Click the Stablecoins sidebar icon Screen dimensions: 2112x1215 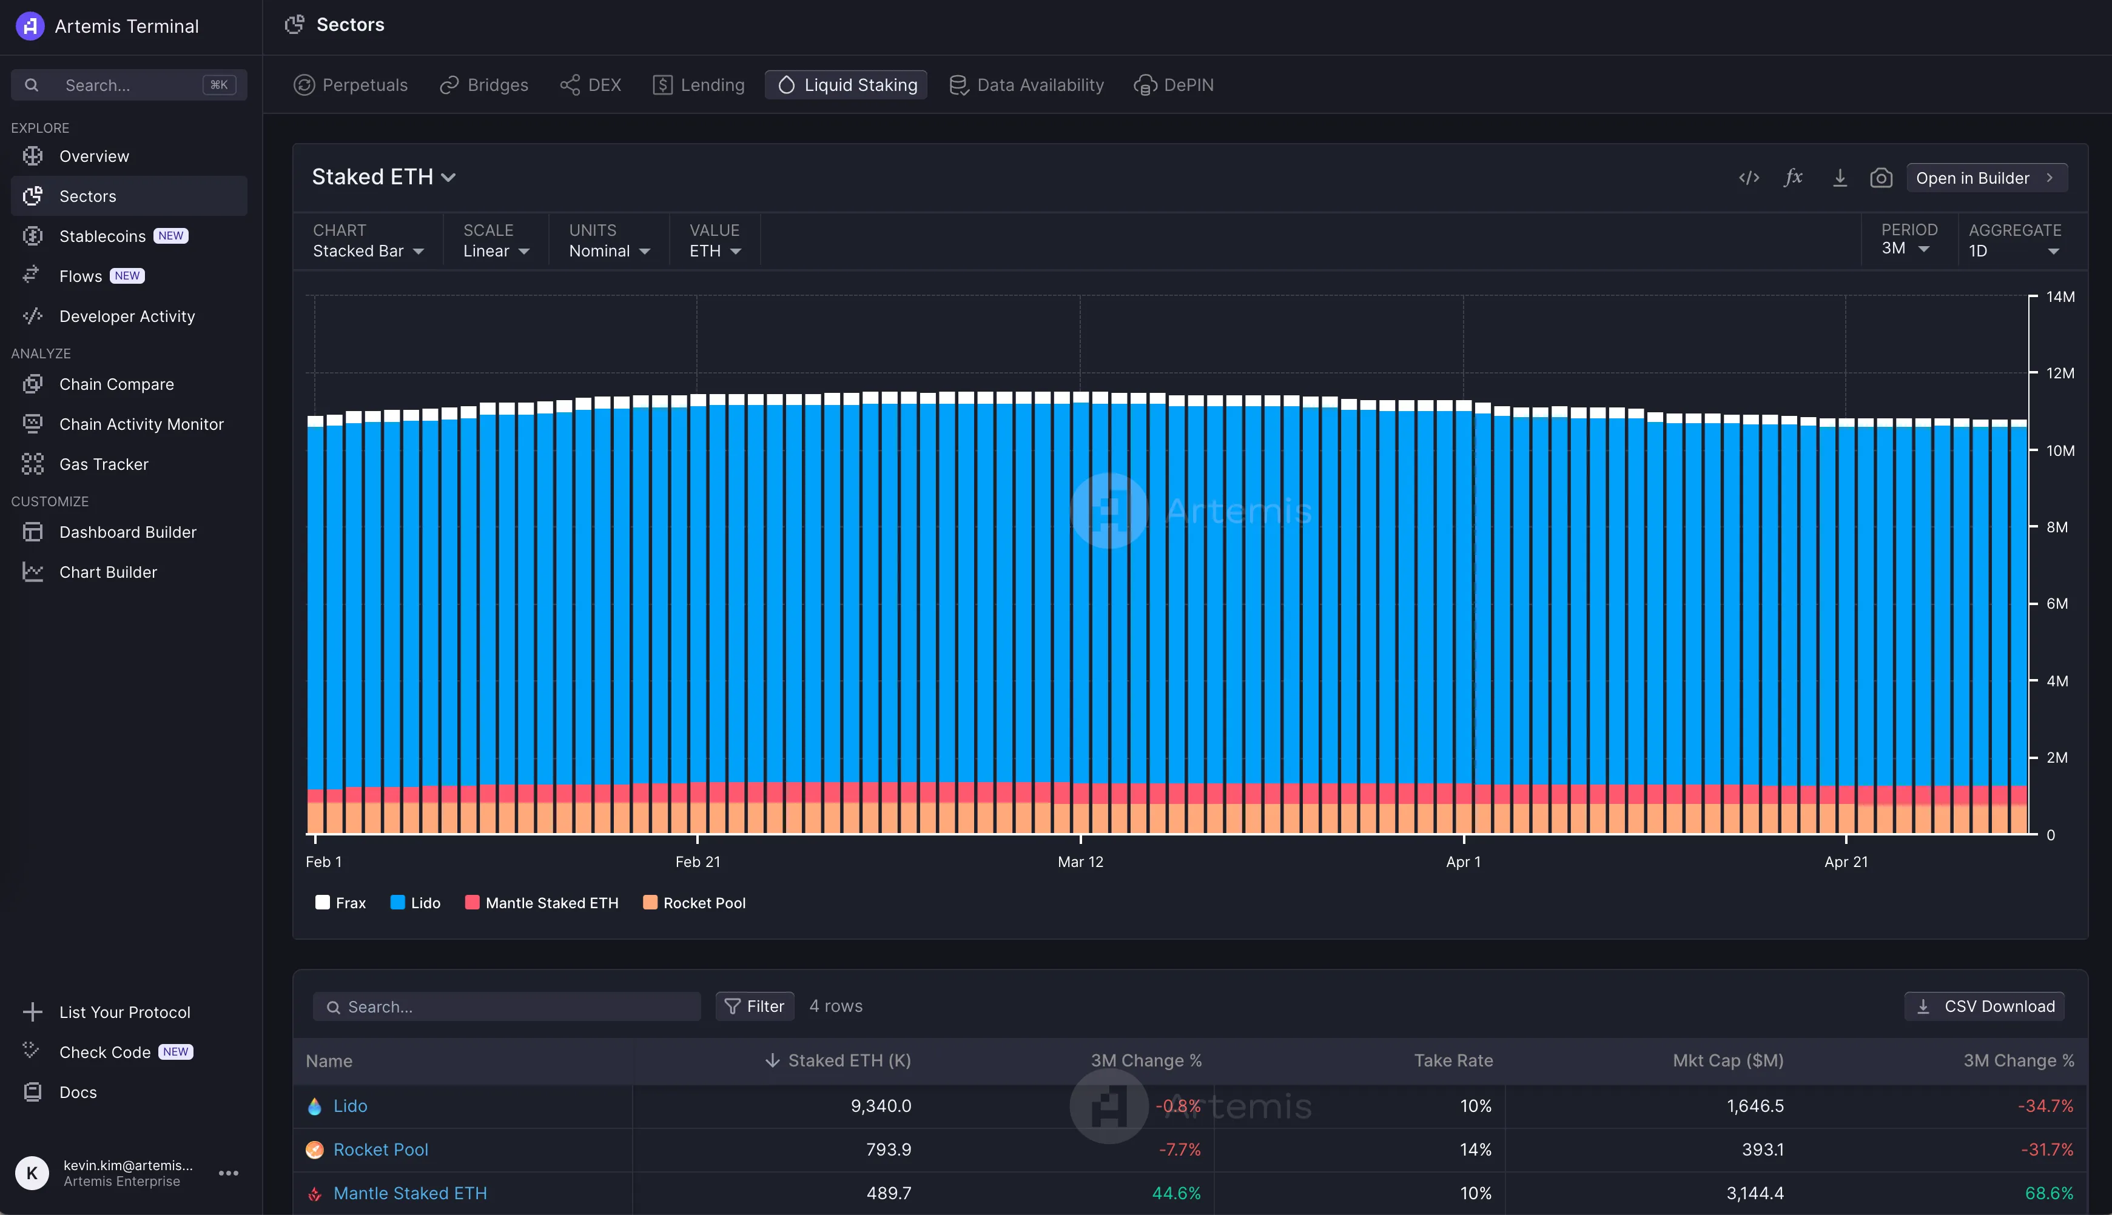(33, 236)
